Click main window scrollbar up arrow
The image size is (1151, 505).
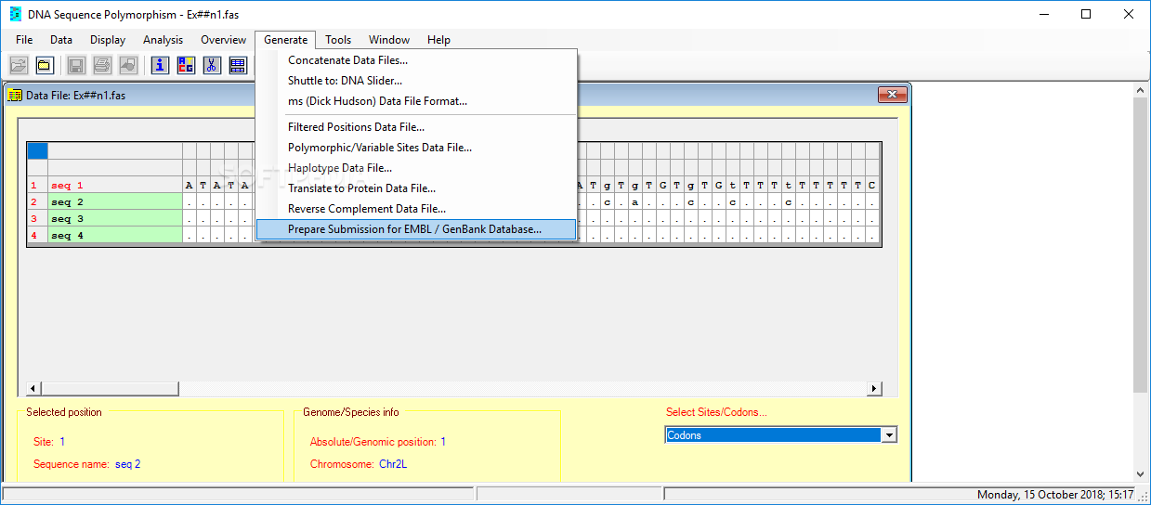coord(1141,89)
